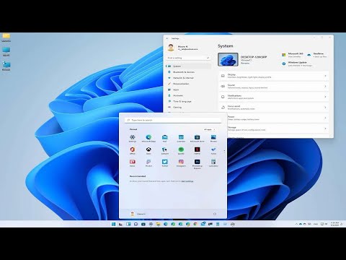
Task: Open the Calendar app in Start menu
Action: (x=181, y=138)
